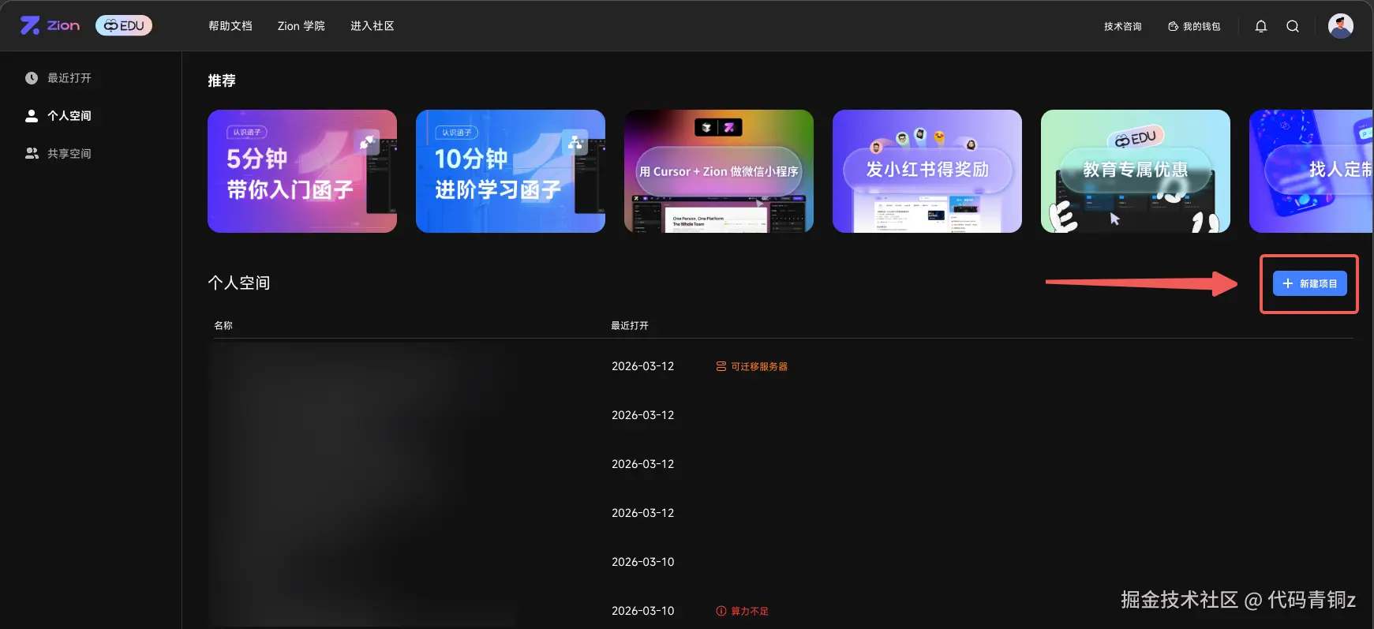Click the 名称 column header
This screenshot has height=629, width=1374.
click(x=223, y=325)
